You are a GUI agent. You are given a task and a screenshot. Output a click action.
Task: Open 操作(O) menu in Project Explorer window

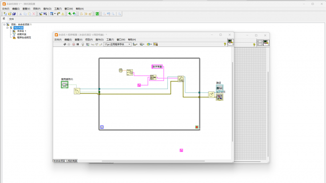47,9
